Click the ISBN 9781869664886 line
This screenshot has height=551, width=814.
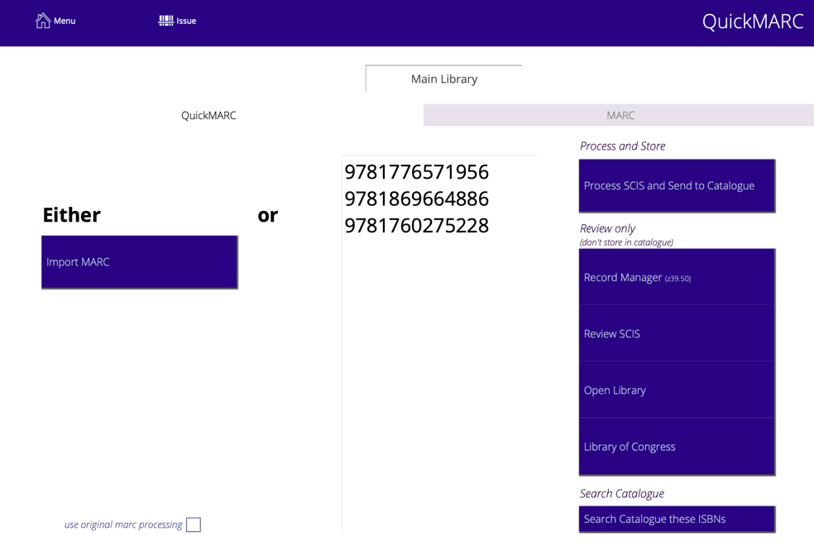pos(416,199)
